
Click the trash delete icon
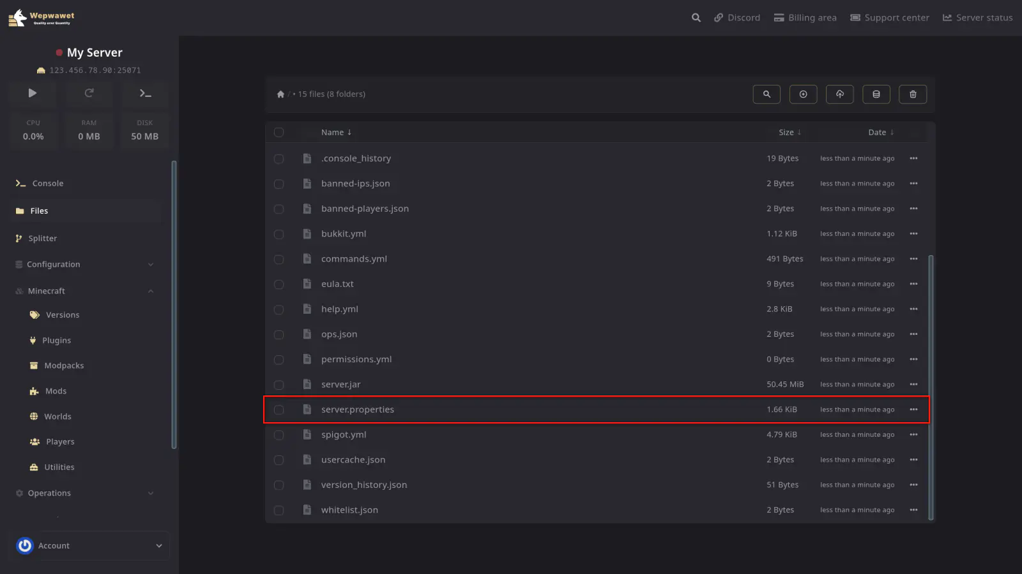[x=913, y=94]
